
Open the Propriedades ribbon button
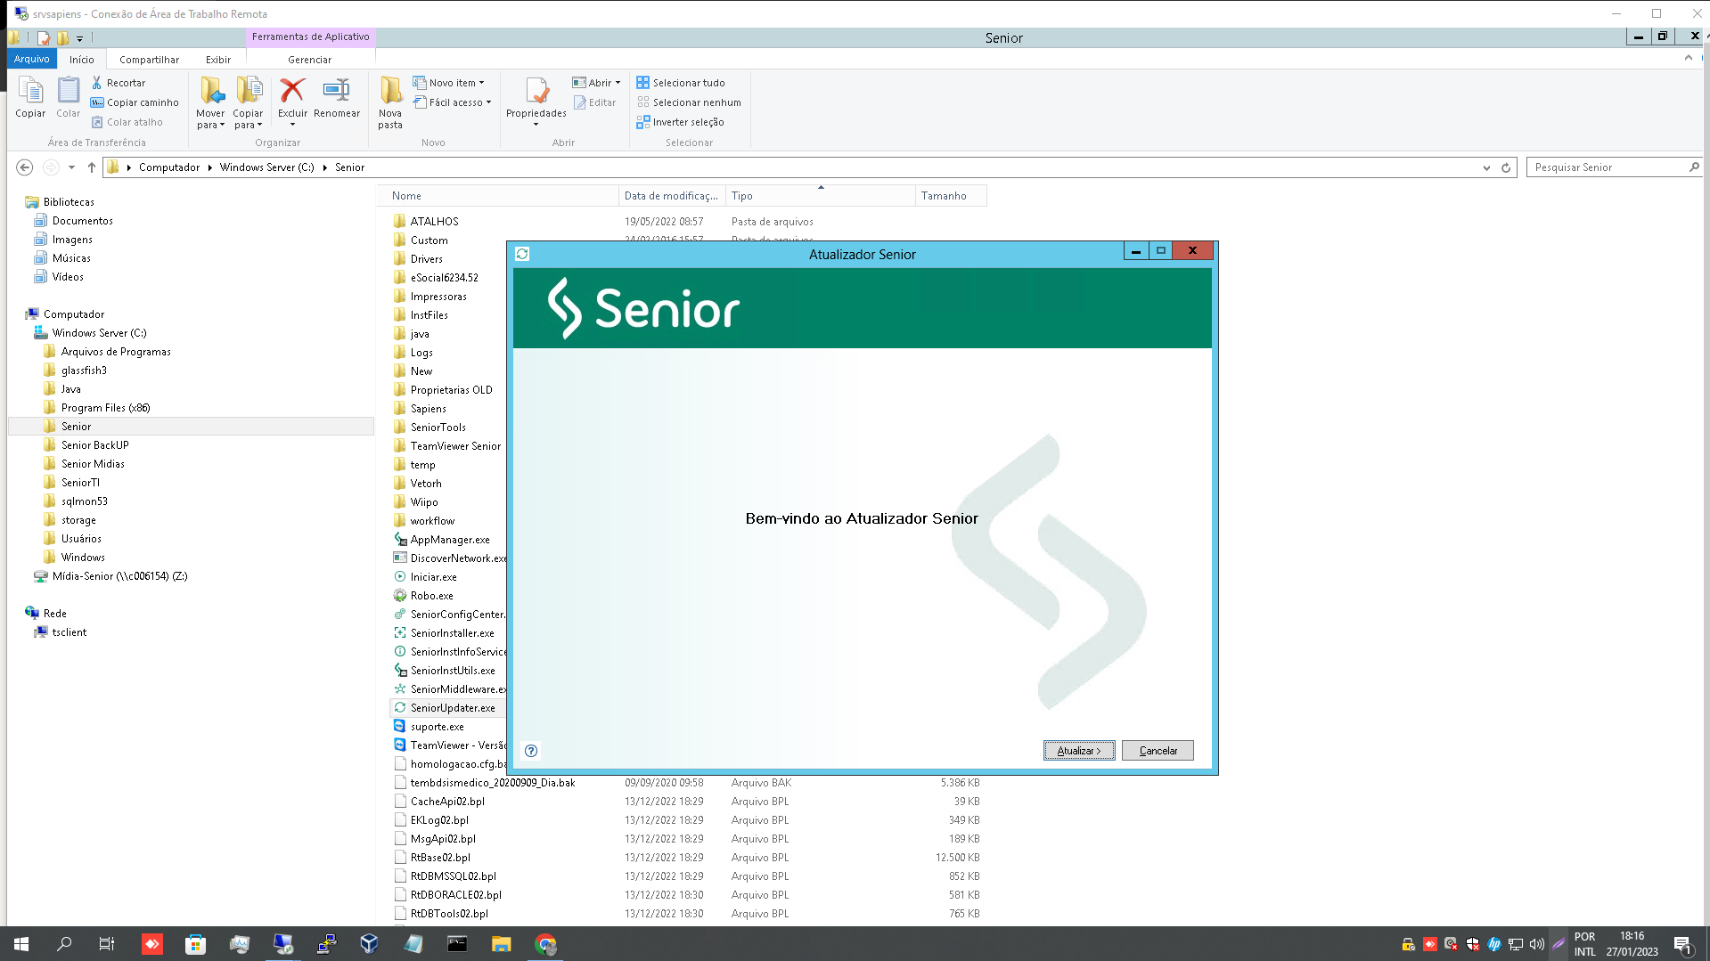pos(536,102)
